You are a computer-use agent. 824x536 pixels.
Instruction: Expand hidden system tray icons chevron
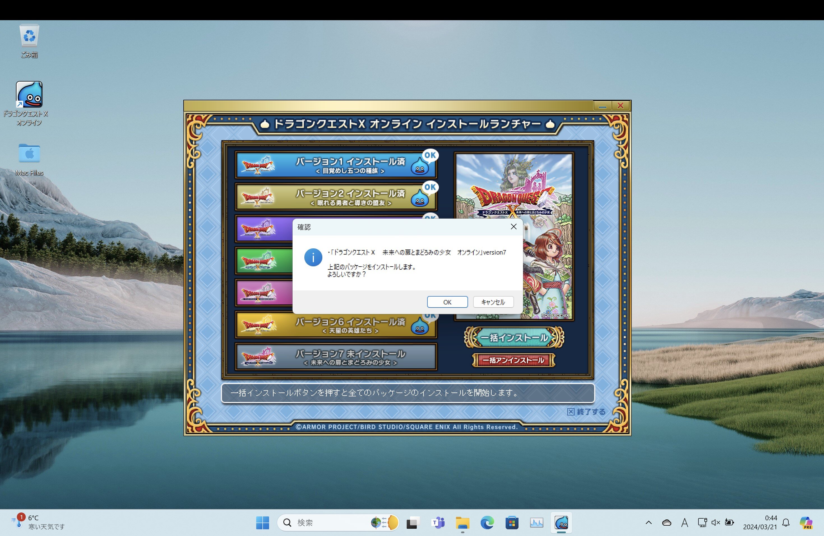pos(649,523)
